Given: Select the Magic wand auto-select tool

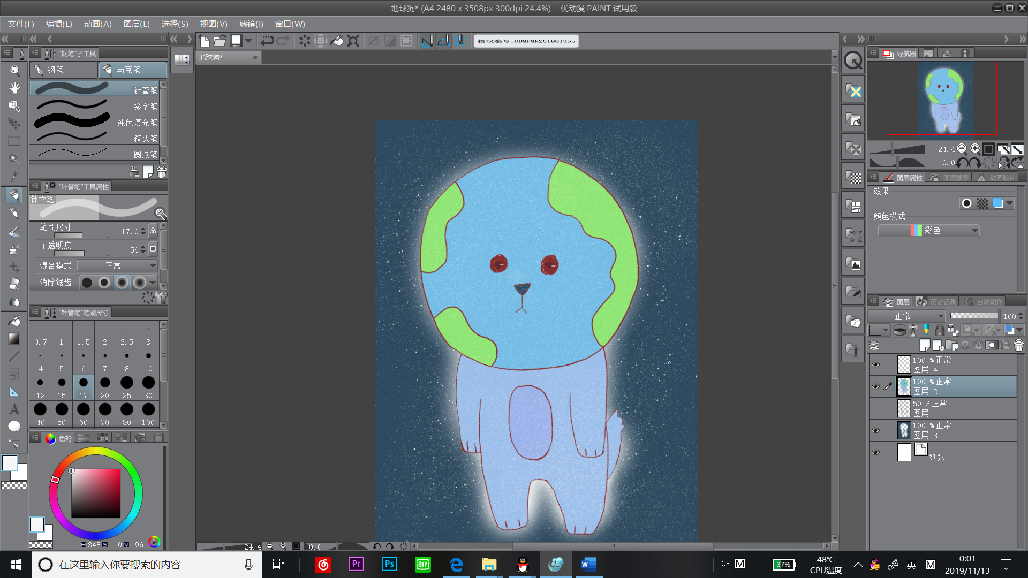Looking at the screenshot, I should (x=14, y=159).
